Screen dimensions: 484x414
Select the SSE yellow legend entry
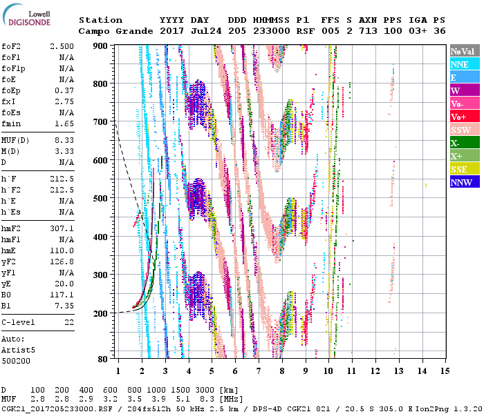[x=464, y=169]
